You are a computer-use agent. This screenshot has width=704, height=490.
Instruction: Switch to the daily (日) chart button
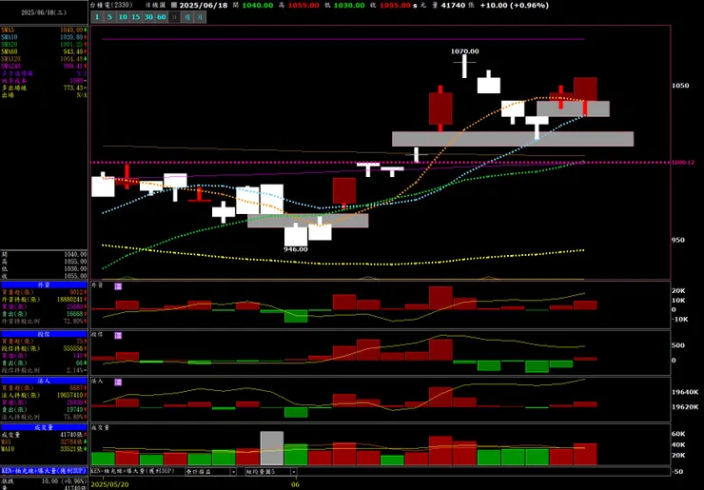pos(174,17)
